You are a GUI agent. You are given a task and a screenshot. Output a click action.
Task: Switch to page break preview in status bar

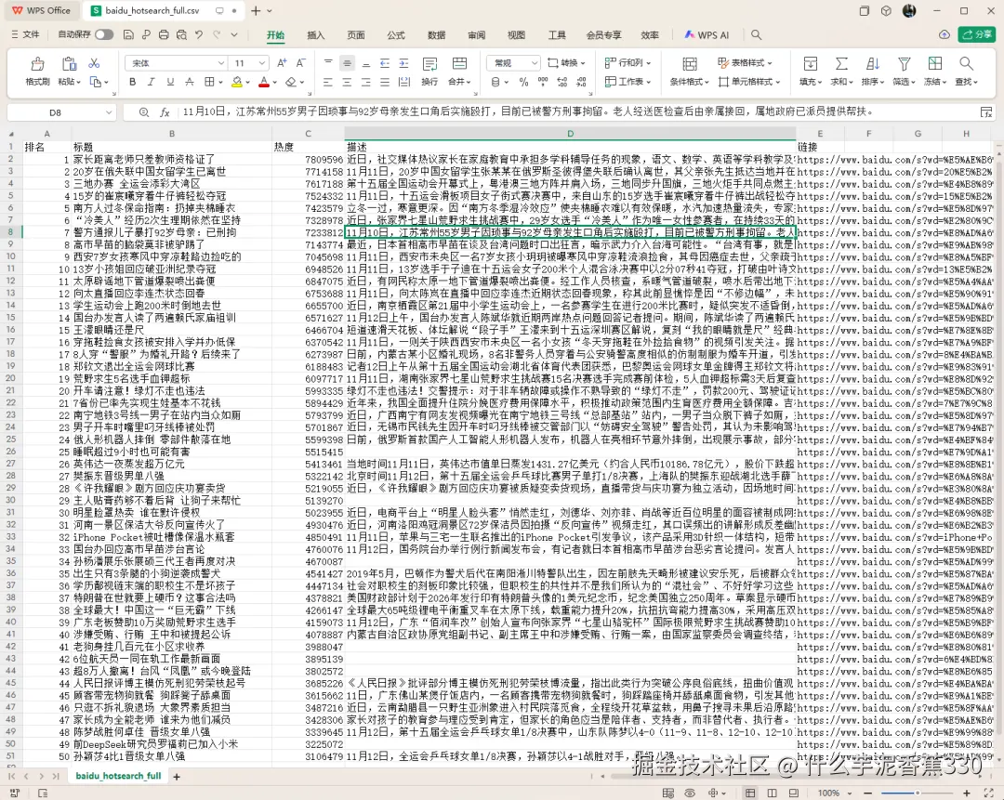point(794,793)
